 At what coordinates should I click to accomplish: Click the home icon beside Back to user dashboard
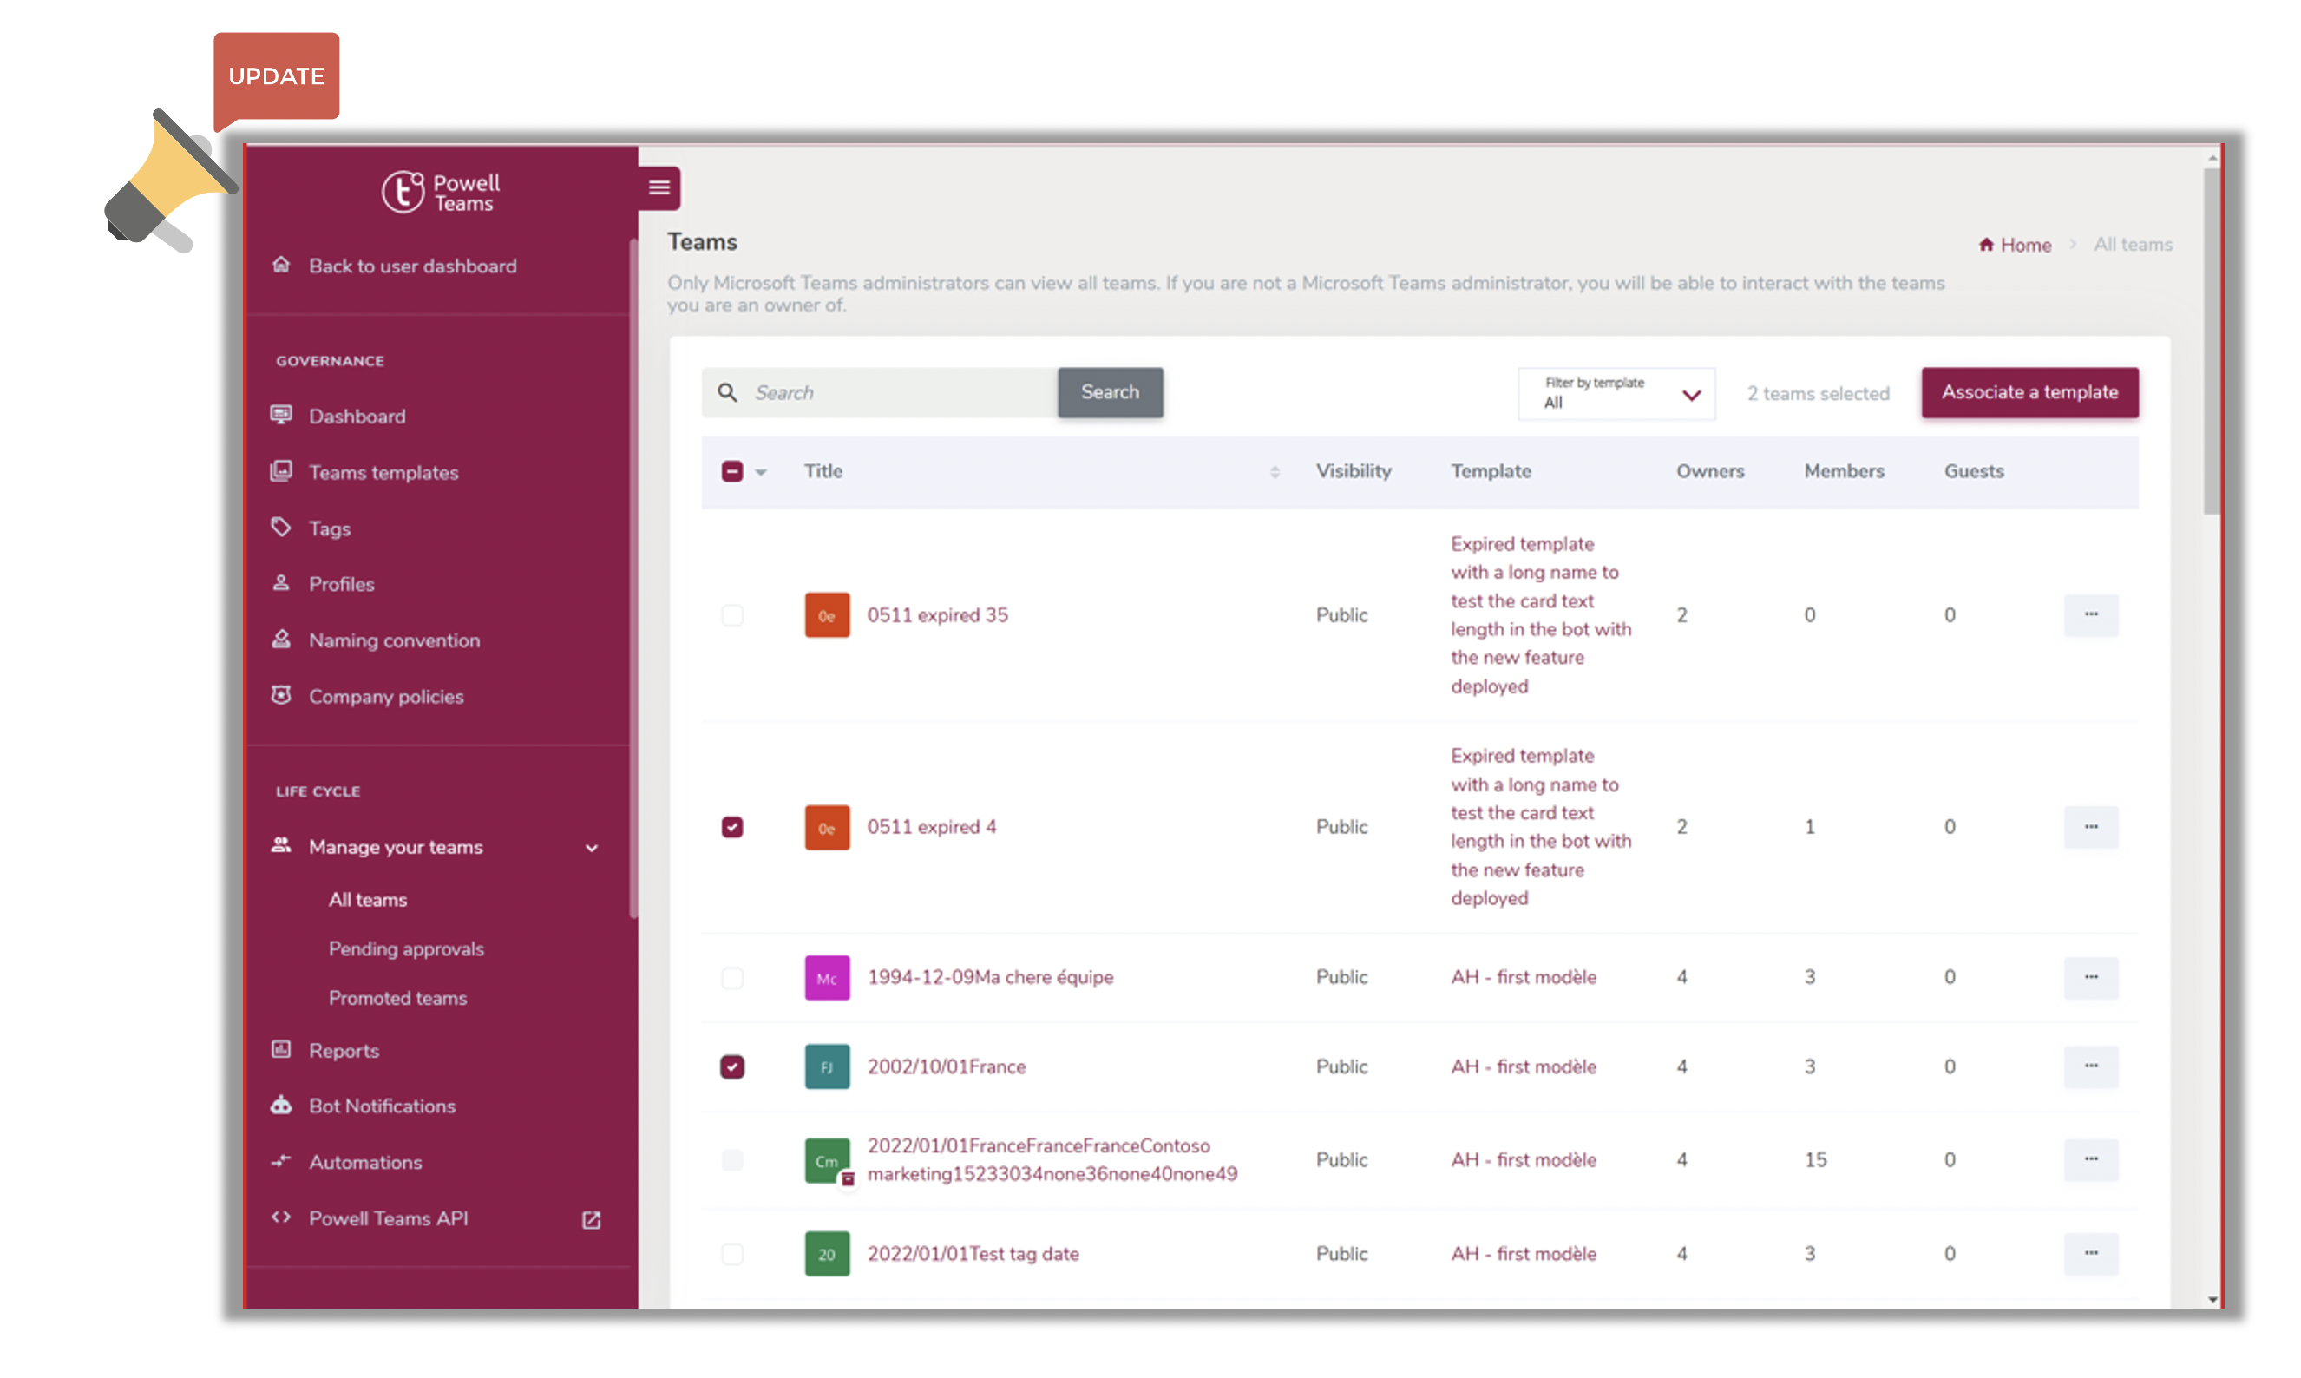tap(281, 265)
